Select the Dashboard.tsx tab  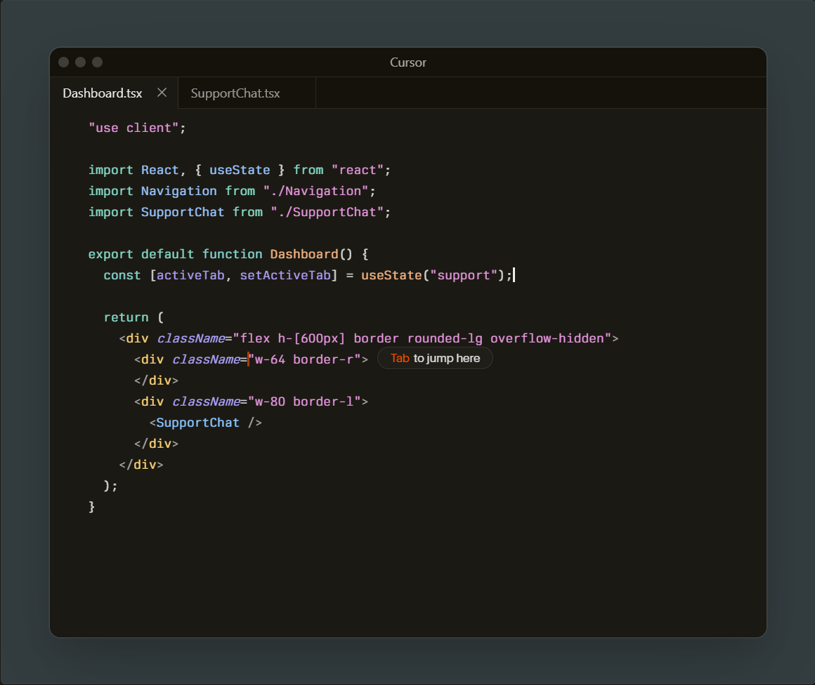(103, 93)
